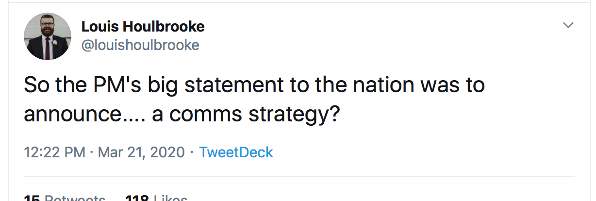View the Retweets list
Image resolution: width=596 pixels, height=201 pixels.
click(75, 199)
